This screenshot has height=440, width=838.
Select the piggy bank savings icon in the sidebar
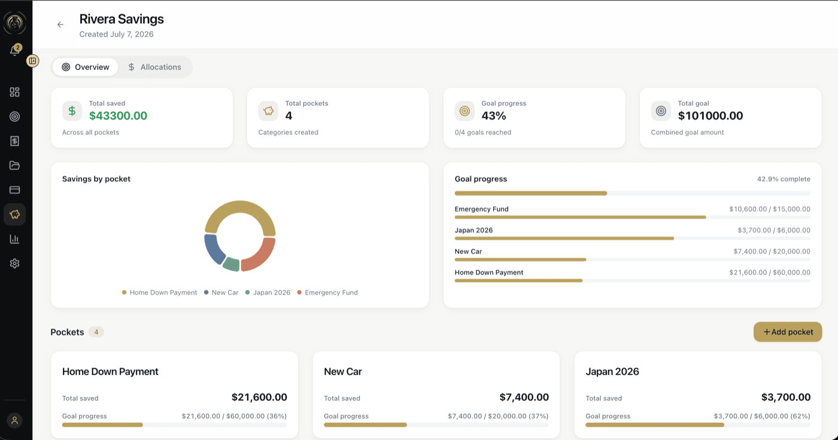point(14,215)
